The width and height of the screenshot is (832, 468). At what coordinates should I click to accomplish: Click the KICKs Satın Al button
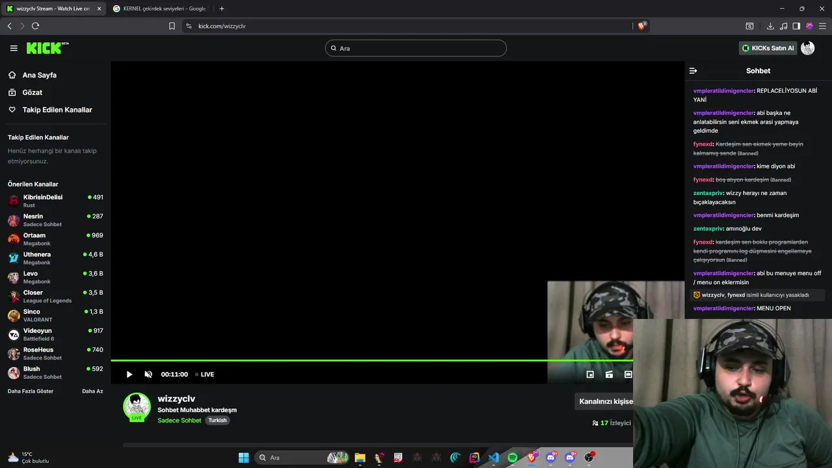pos(768,48)
